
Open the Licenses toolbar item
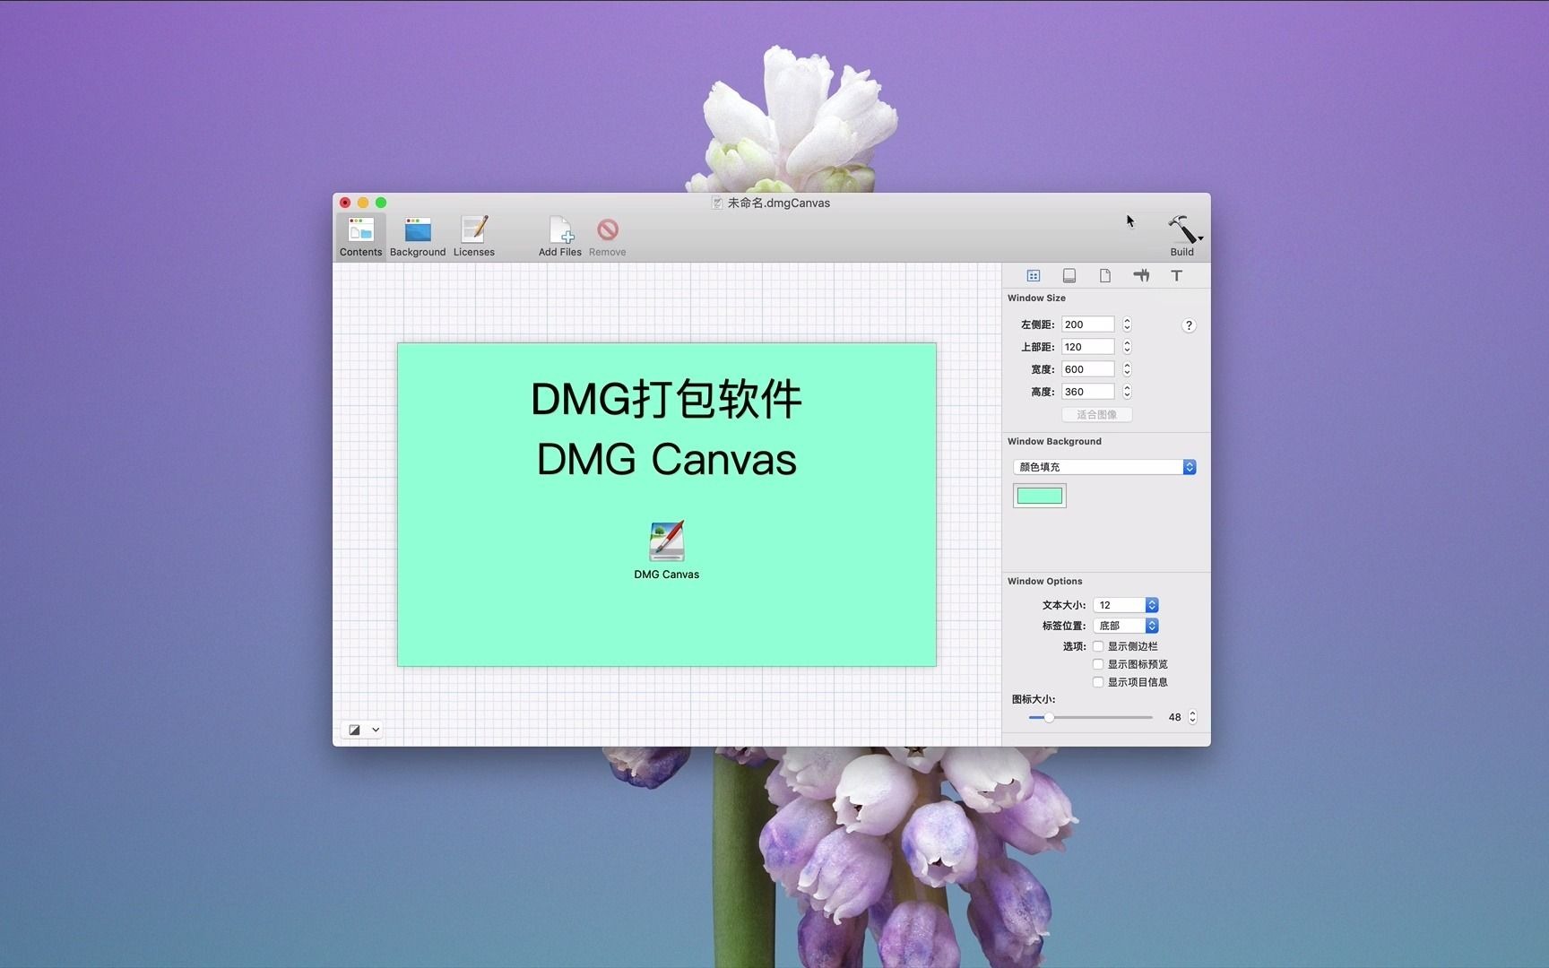pos(474,237)
